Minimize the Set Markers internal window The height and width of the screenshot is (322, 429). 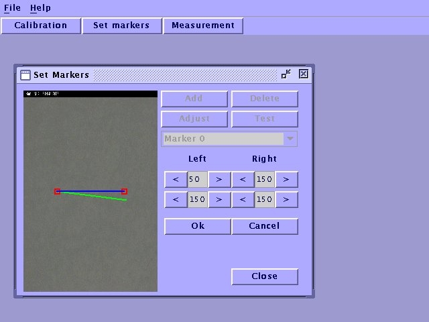286,74
